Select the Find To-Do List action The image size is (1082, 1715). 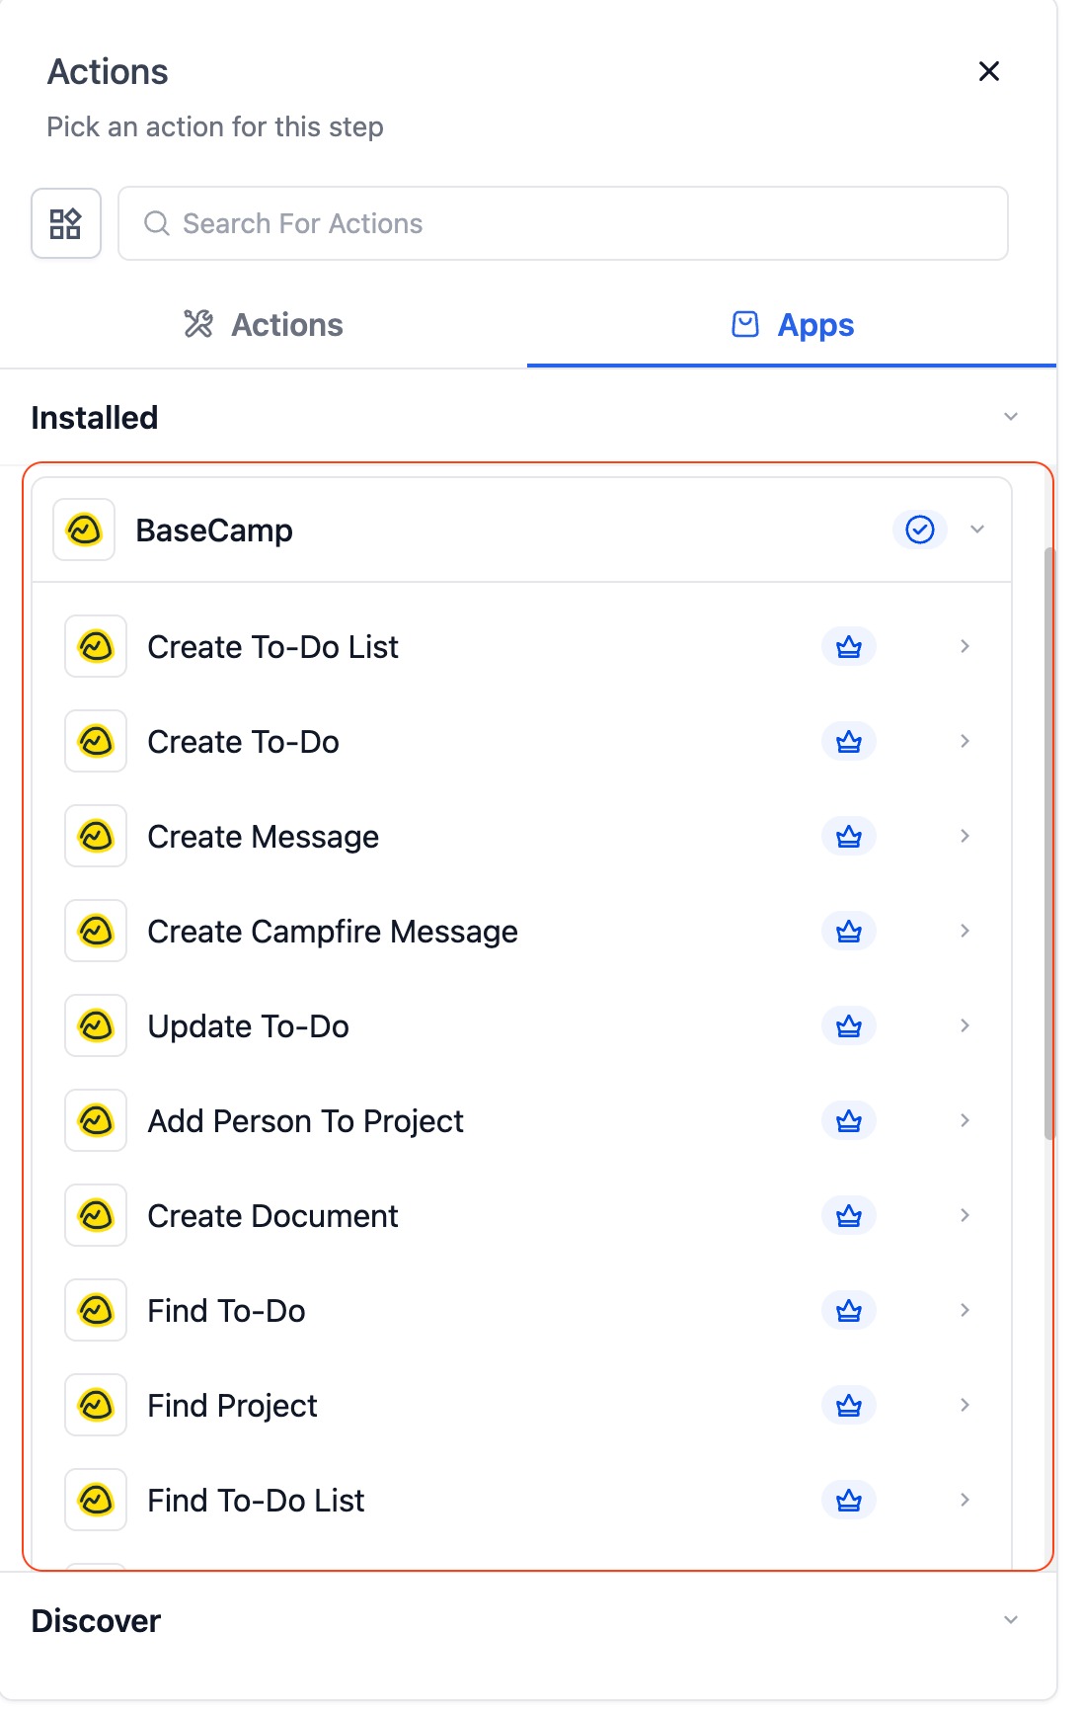click(522, 1501)
